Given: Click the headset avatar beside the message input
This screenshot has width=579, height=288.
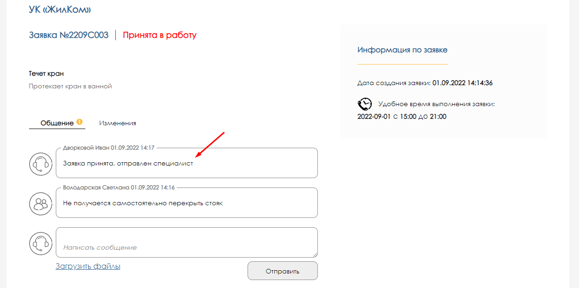Looking at the screenshot, I should pos(41,243).
